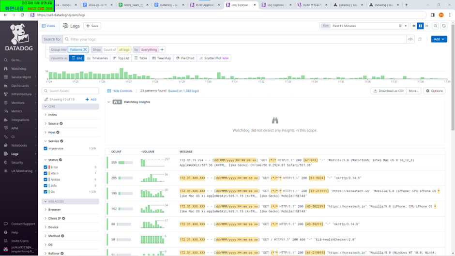Open Security in the sidebar

[17, 163]
